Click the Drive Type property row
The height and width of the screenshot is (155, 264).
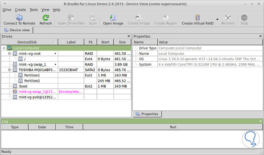click(198, 48)
